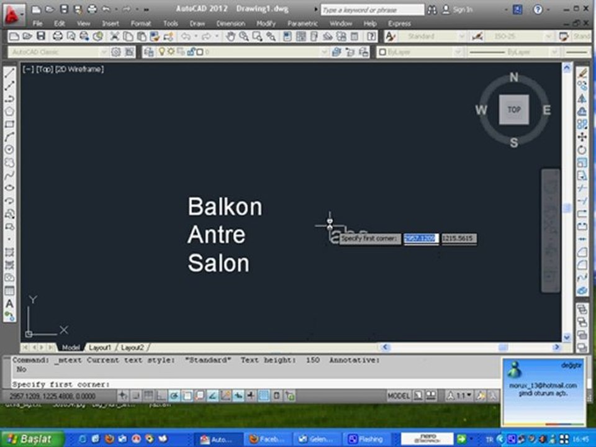Open the Dimension menu
The height and width of the screenshot is (447, 596).
[231, 24]
